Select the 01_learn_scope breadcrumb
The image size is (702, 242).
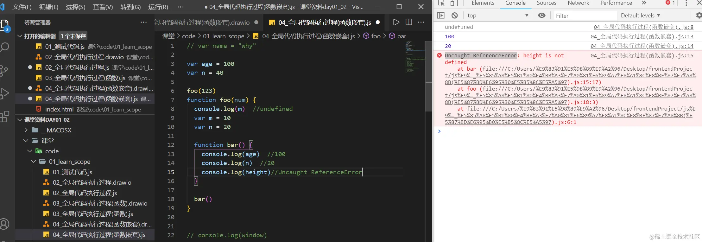coord(224,36)
